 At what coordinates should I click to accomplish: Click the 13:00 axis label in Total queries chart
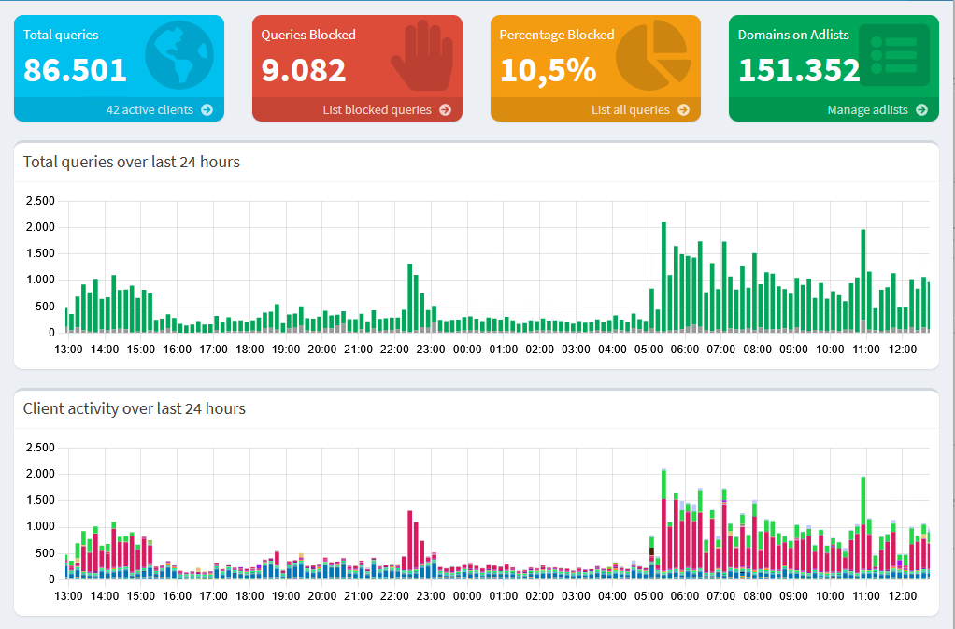point(68,350)
